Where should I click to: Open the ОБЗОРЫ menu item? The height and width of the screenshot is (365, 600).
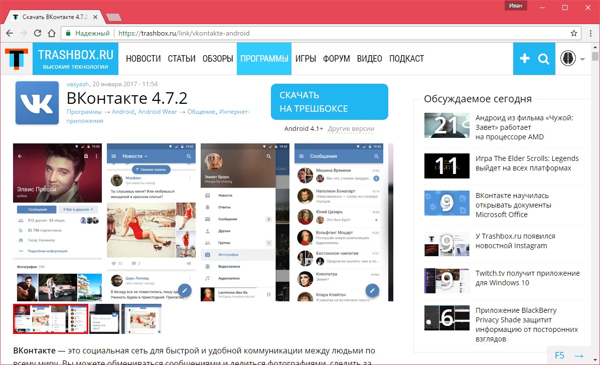pyautogui.click(x=218, y=59)
